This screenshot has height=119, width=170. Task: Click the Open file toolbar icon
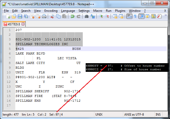point(14,17)
